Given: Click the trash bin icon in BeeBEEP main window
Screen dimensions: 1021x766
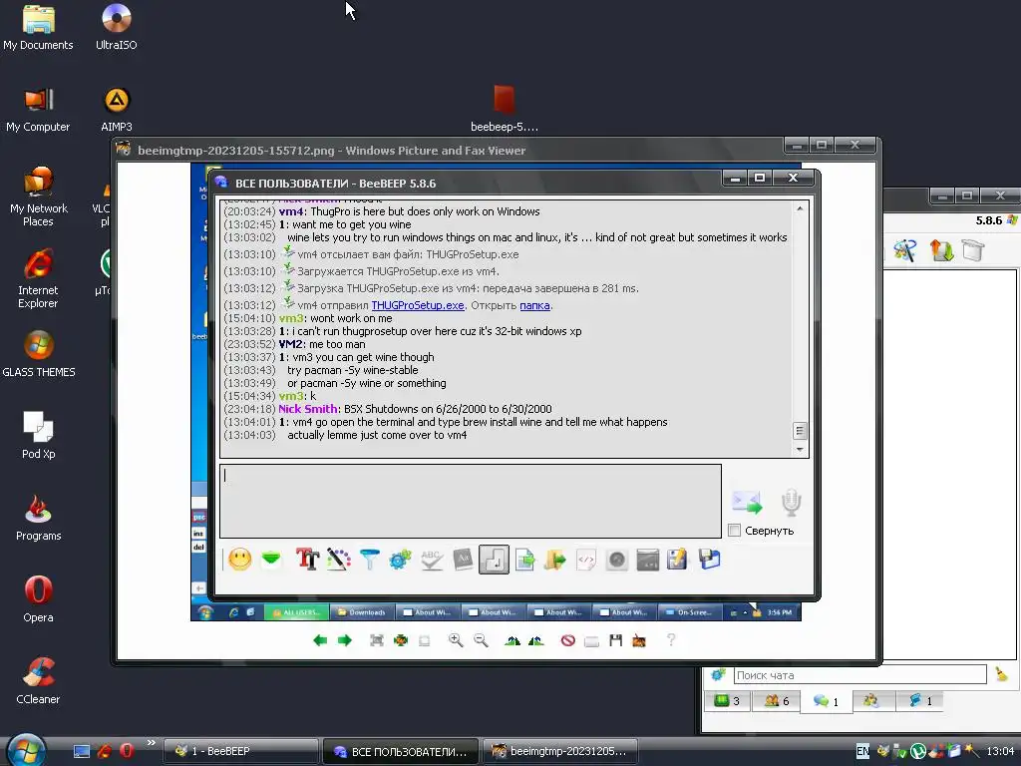Looking at the screenshot, I should click(973, 250).
